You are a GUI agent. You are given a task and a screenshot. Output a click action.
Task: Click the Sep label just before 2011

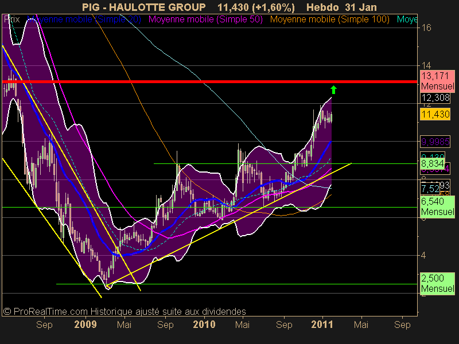(x=284, y=325)
